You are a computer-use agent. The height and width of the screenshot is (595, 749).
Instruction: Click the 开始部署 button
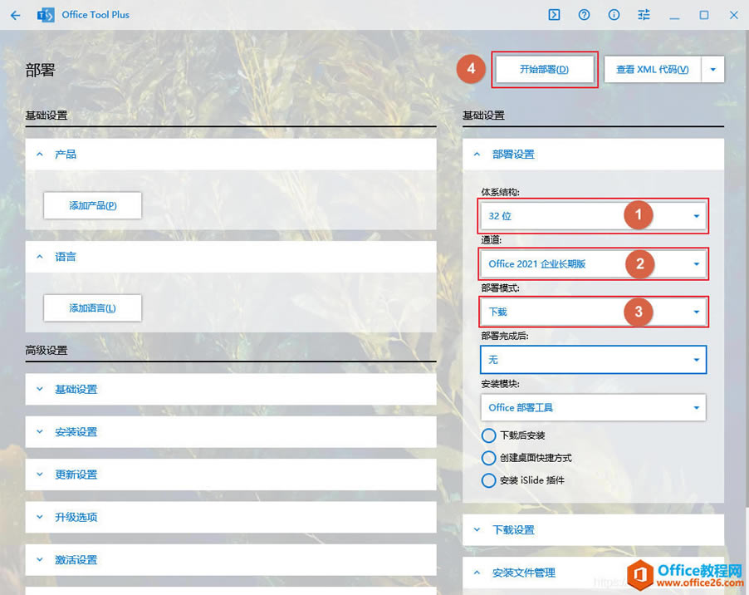point(544,70)
